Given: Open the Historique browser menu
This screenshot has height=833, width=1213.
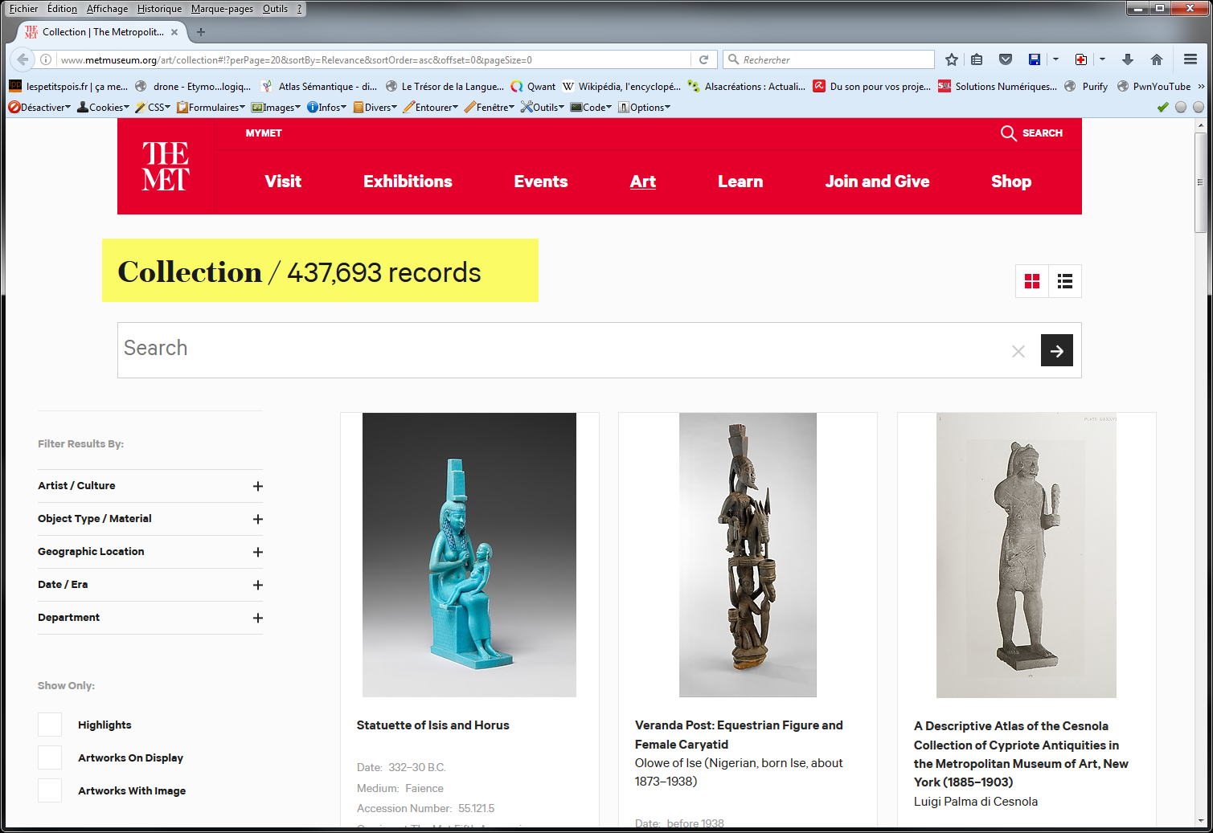Looking at the screenshot, I should click(x=159, y=9).
